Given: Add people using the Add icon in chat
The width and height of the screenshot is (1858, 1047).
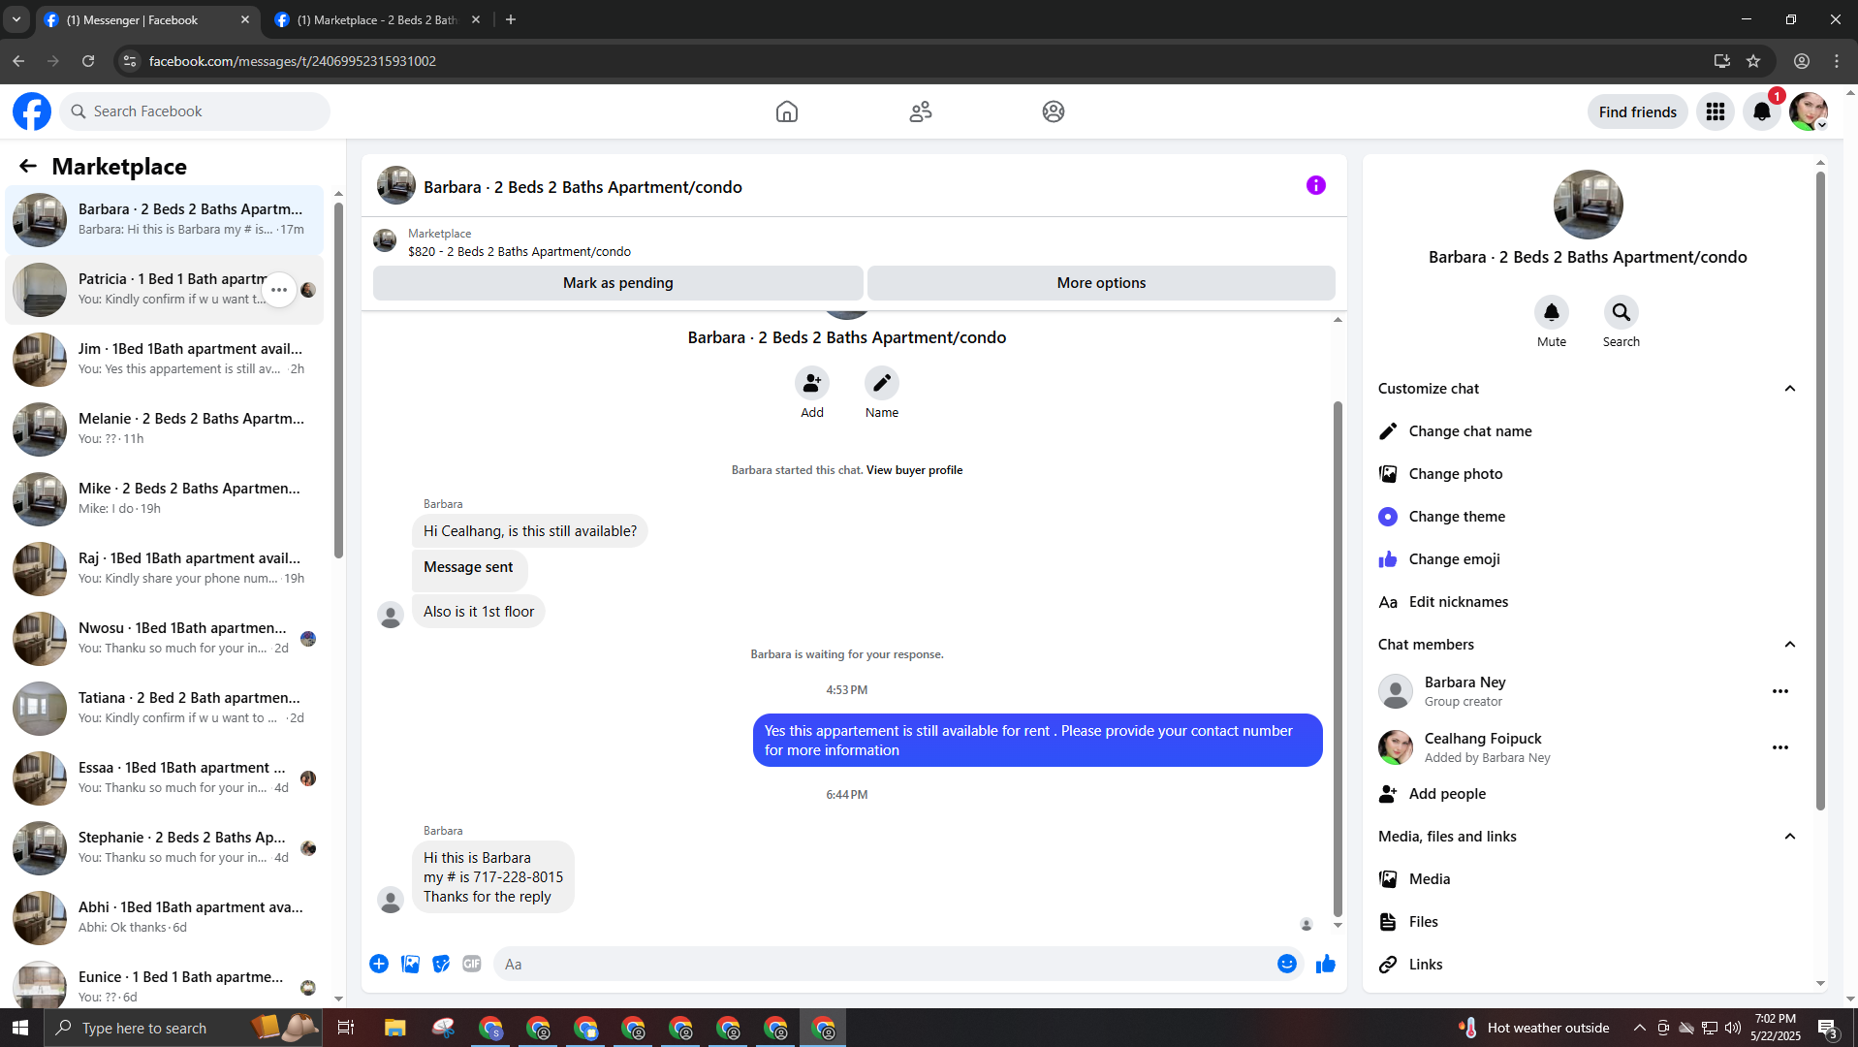Looking at the screenshot, I should point(812,383).
